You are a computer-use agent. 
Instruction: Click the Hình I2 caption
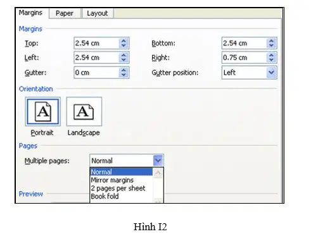click(150, 227)
